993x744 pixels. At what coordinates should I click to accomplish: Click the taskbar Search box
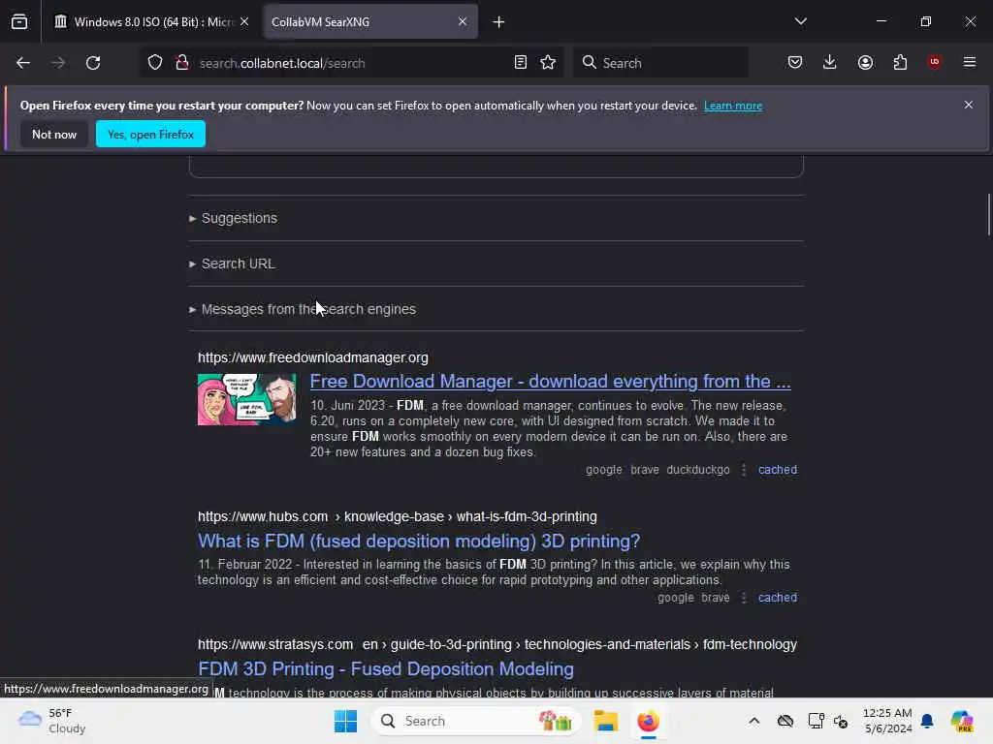click(476, 721)
